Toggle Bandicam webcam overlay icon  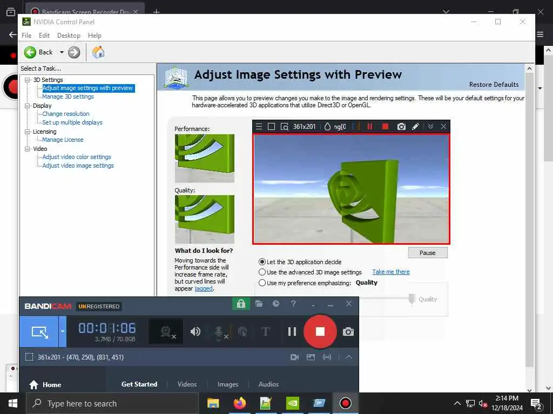pyautogui.click(x=166, y=332)
